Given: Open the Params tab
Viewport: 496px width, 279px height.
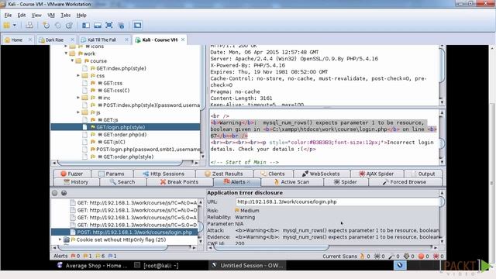Looking at the screenshot, I should (112, 174).
